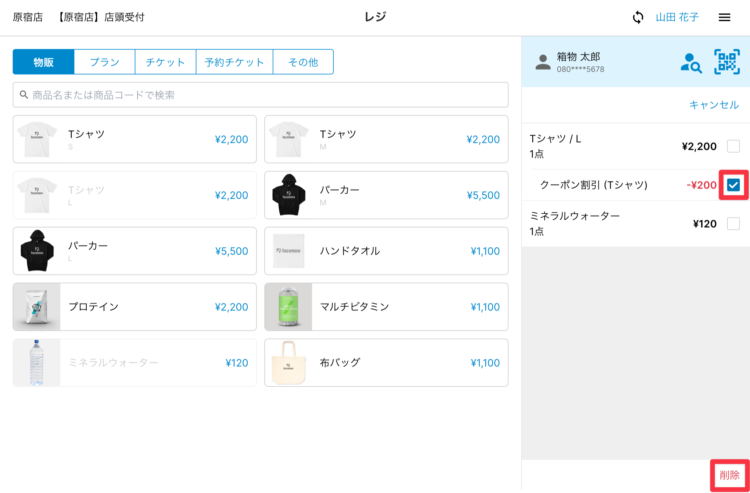Select the プロテイン product image
Image resolution: width=750 pixels, height=493 pixels.
(37, 307)
